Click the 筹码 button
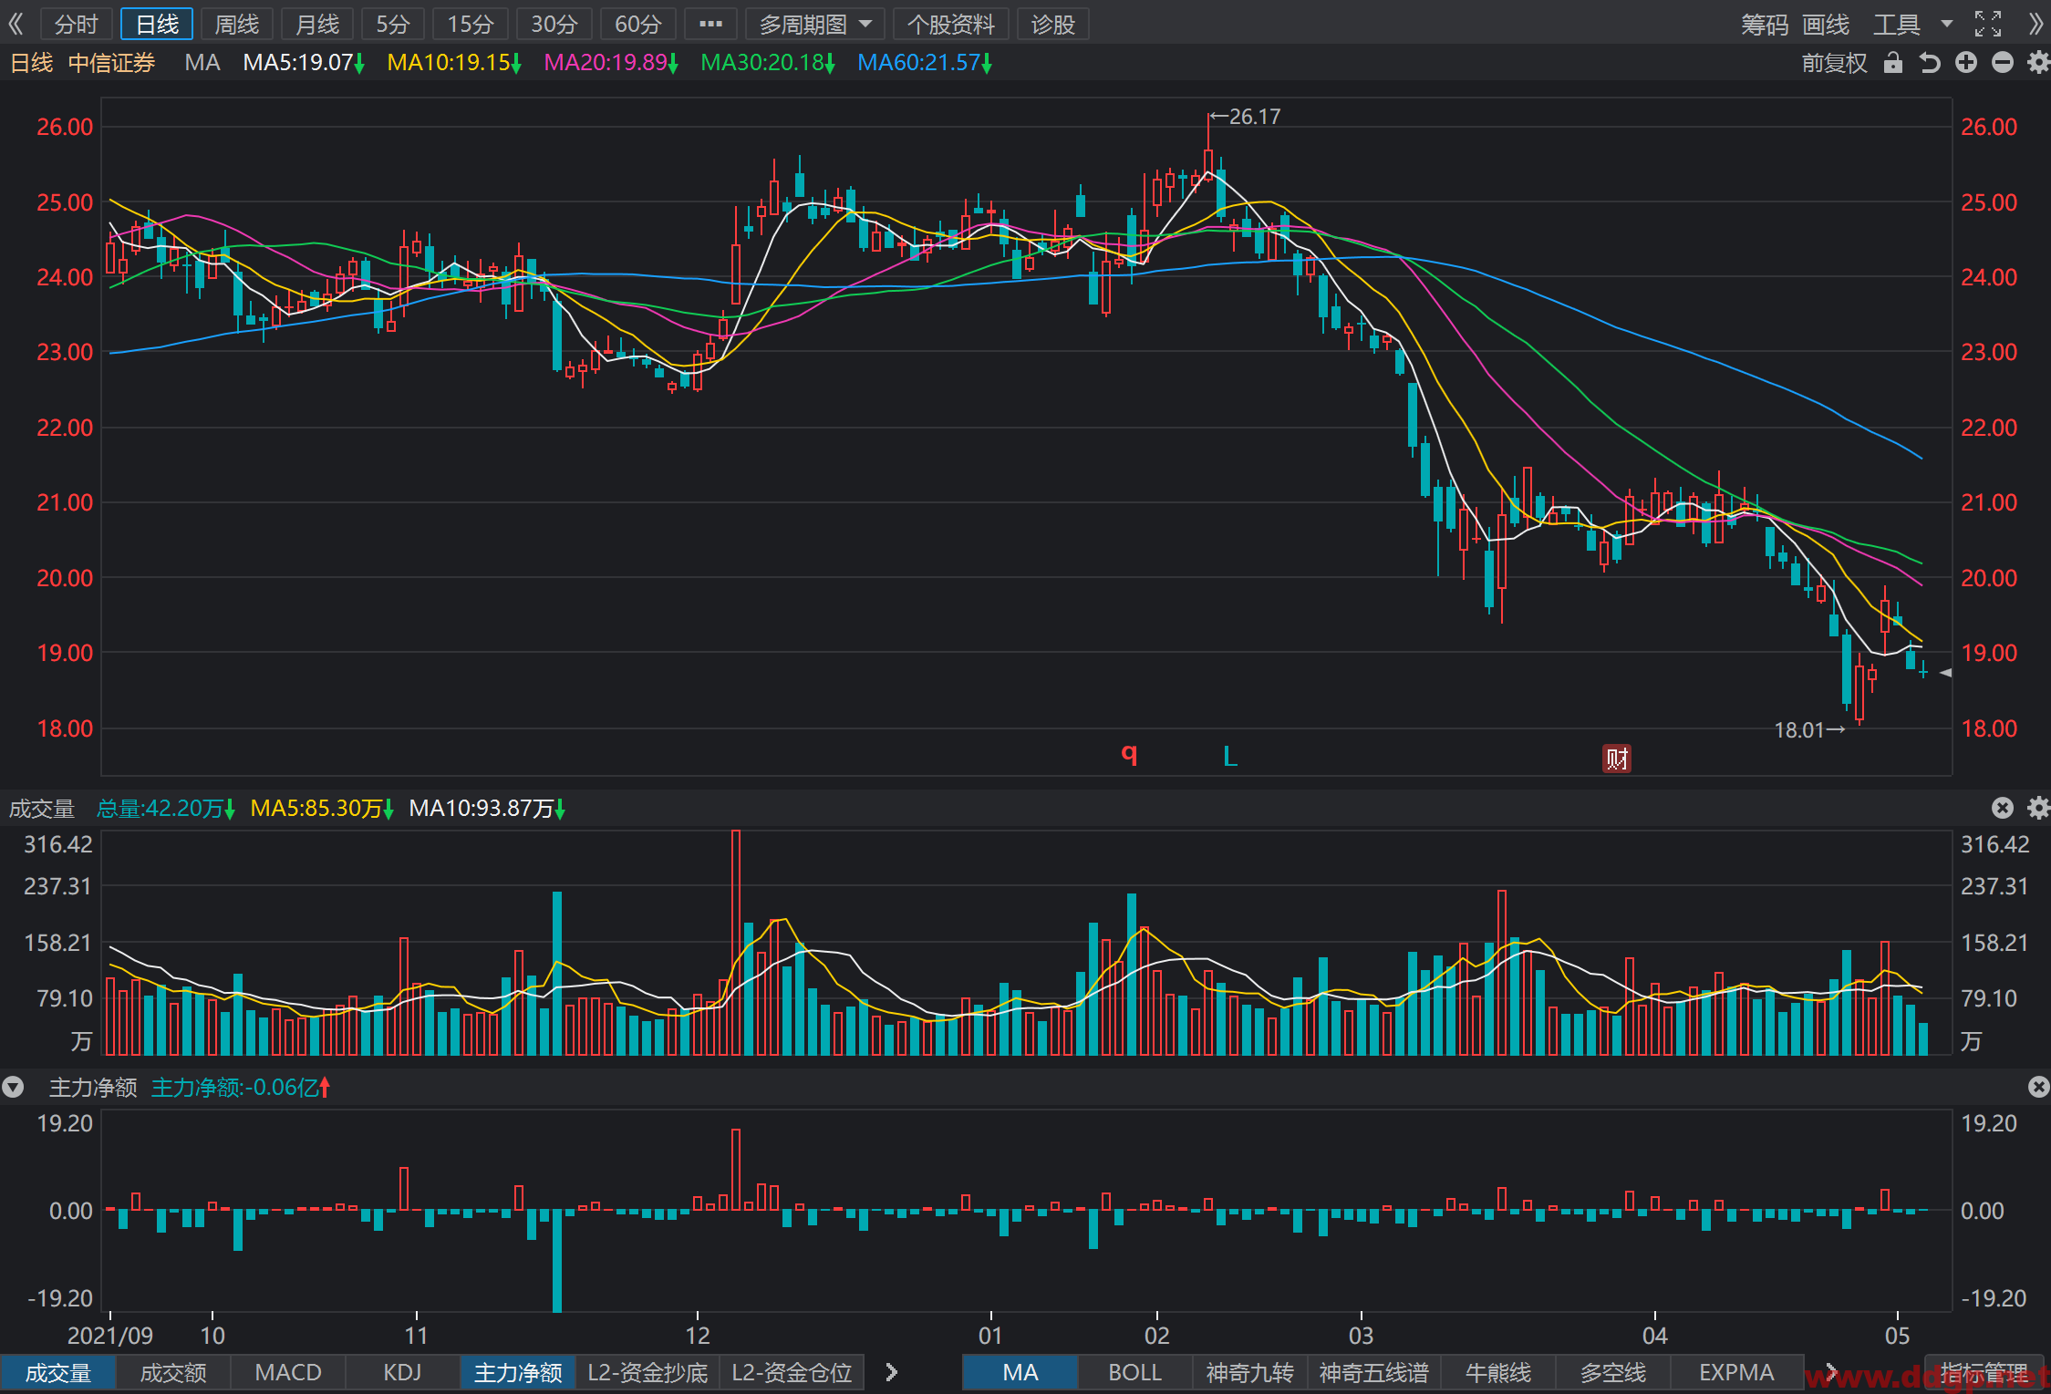Screen dimensions: 2051x1394 pyautogui.click(x=1765, y=25)
